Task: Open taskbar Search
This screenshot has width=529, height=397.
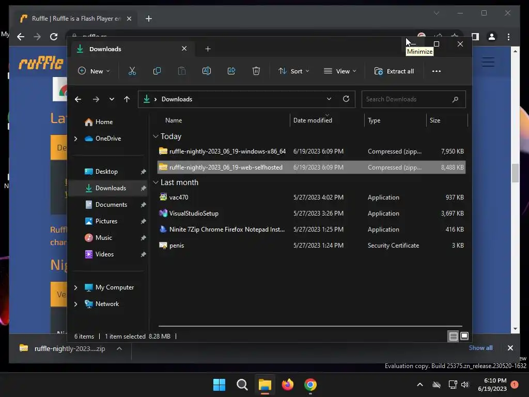Action: tap(242, 385)
